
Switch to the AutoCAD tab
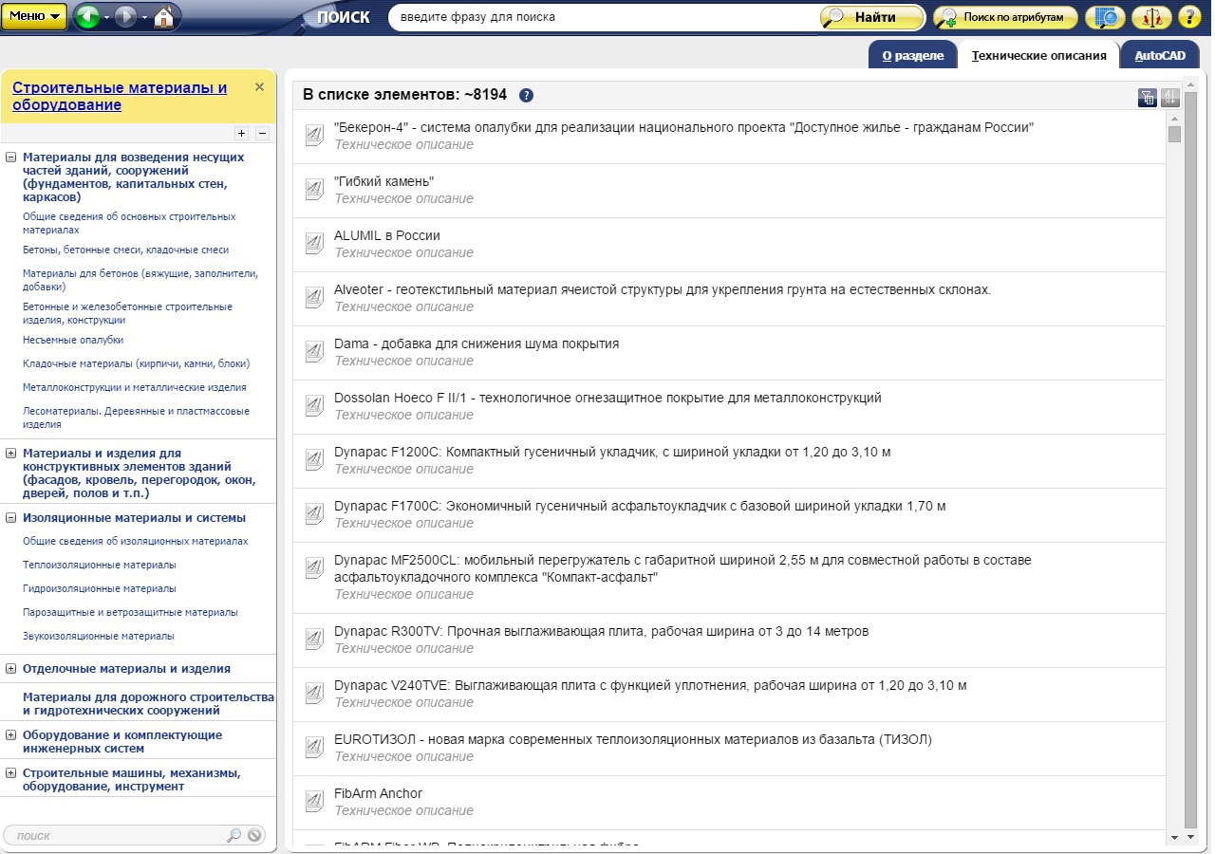pos(1159,56)
